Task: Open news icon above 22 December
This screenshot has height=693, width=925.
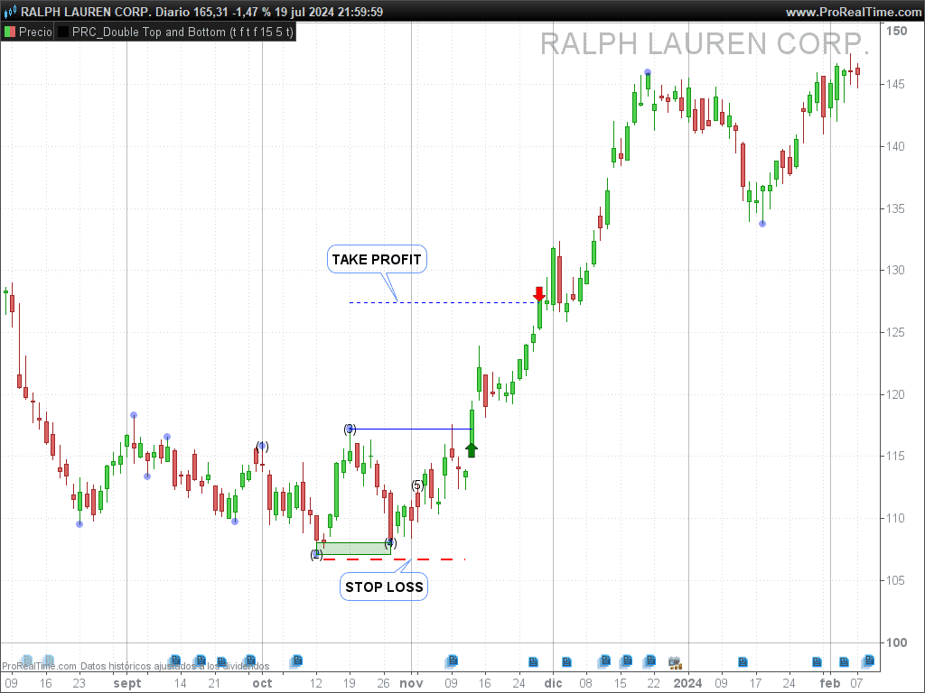Action: point(650,660)
